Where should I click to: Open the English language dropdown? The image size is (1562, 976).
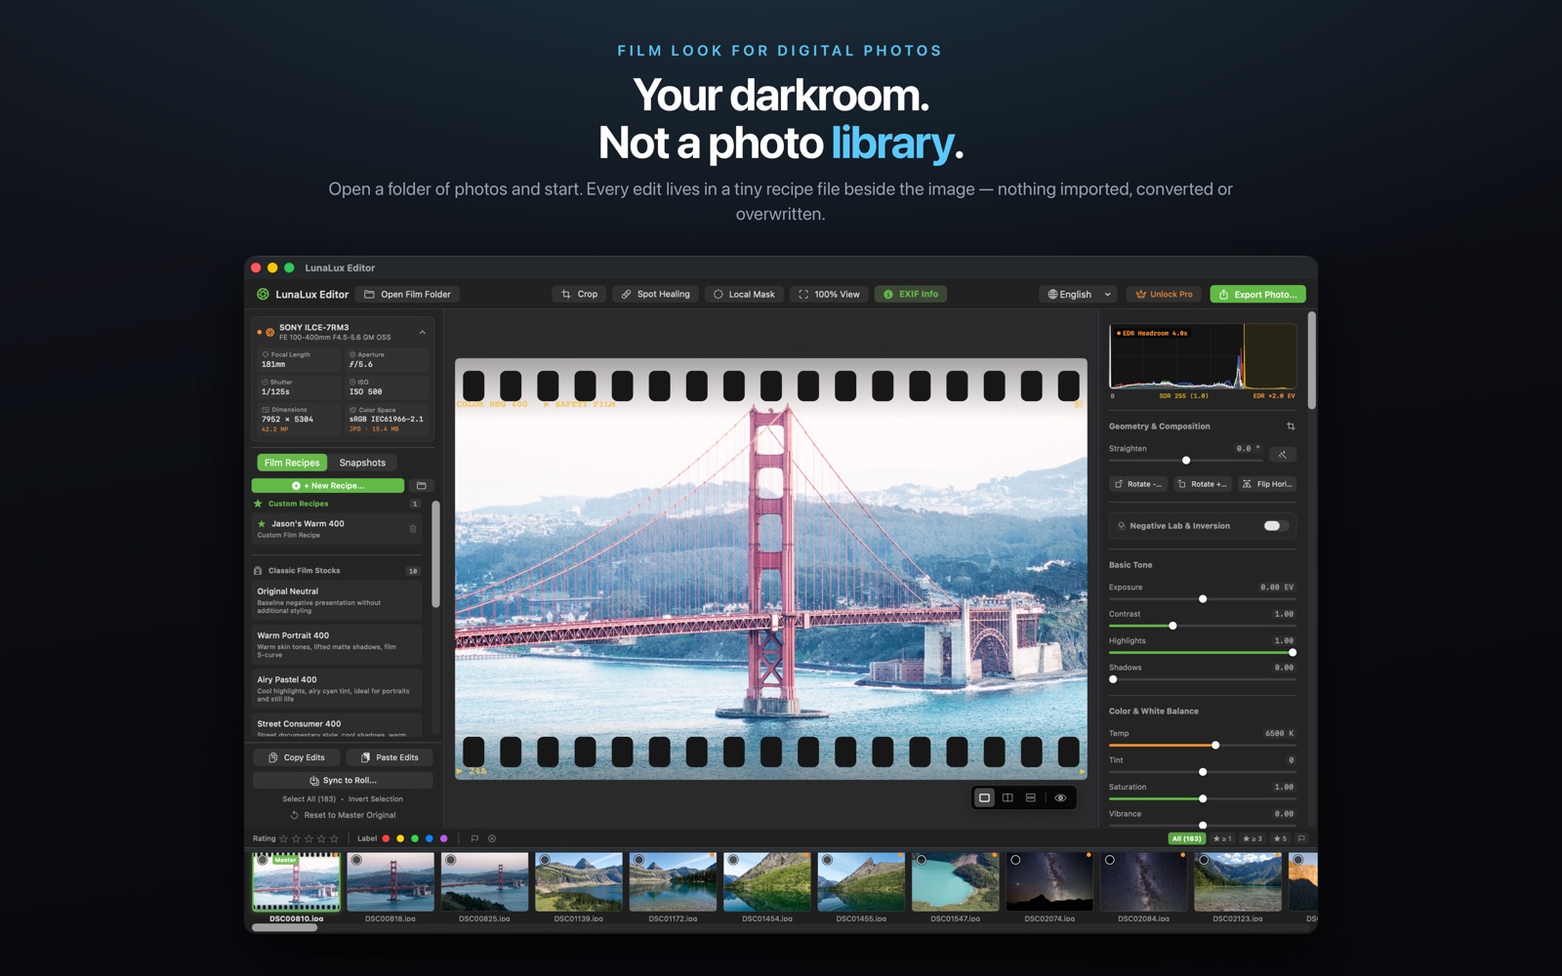pyautogui.click(x=1079, y=294)
